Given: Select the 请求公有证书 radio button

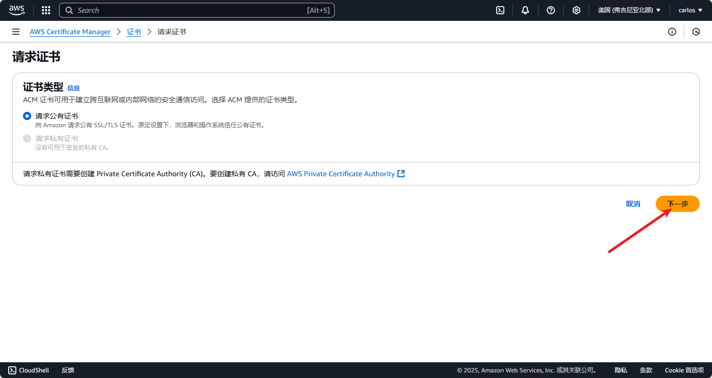Looking at the screenshot, I should (27, 116).
